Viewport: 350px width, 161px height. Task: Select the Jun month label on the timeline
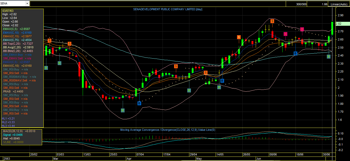tap(259, 159)
